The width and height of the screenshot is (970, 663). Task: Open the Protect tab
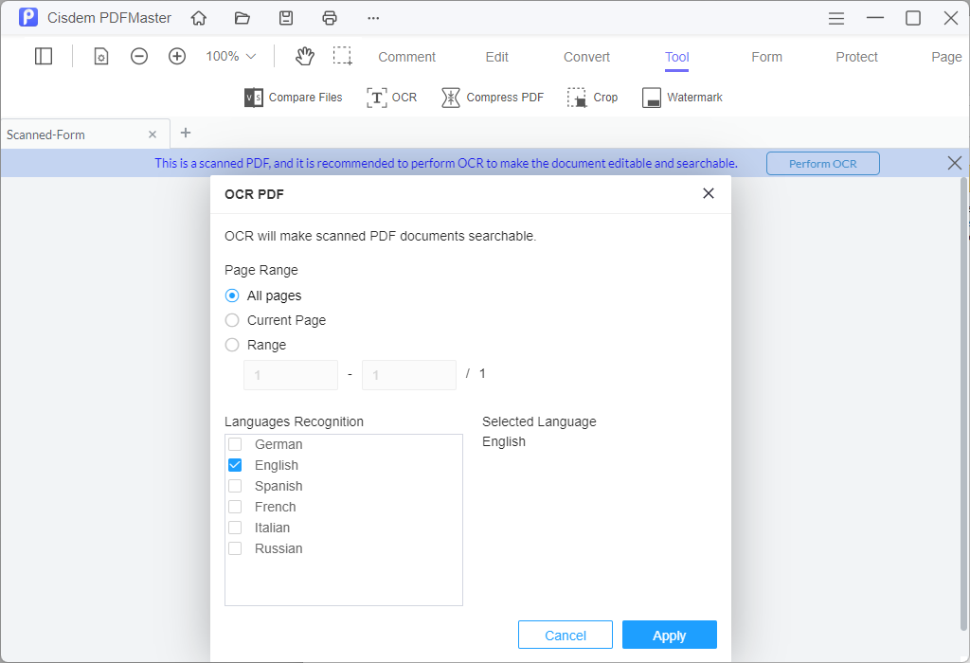click(856, 56)
